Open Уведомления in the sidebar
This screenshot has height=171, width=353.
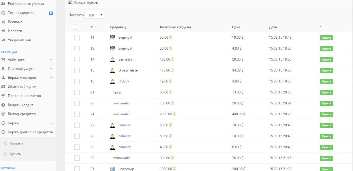(x=19, y=40)
